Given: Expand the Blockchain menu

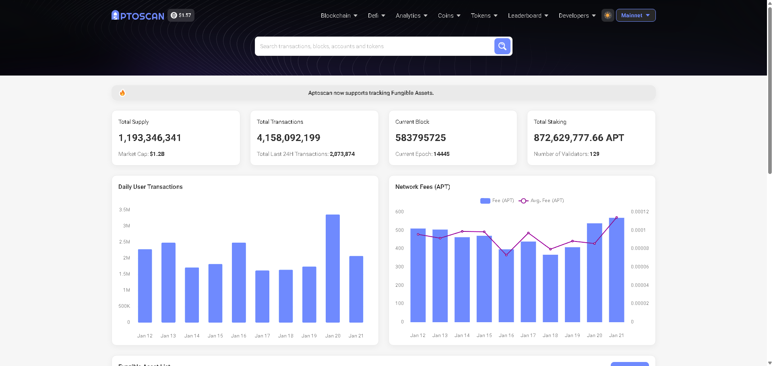Looking at the screenshot, I should click(339, 16).
